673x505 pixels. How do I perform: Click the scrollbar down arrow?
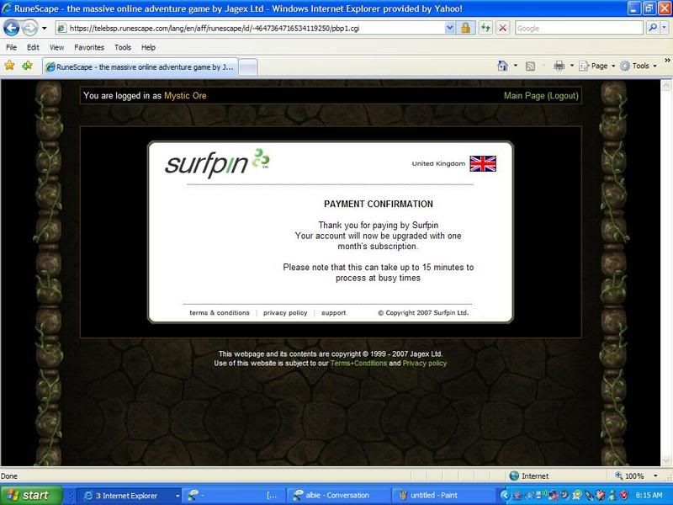coord(665,460)
